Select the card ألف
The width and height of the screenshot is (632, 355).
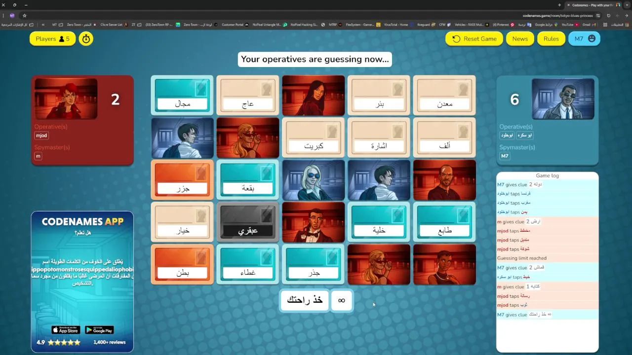(x=444, y=138)
